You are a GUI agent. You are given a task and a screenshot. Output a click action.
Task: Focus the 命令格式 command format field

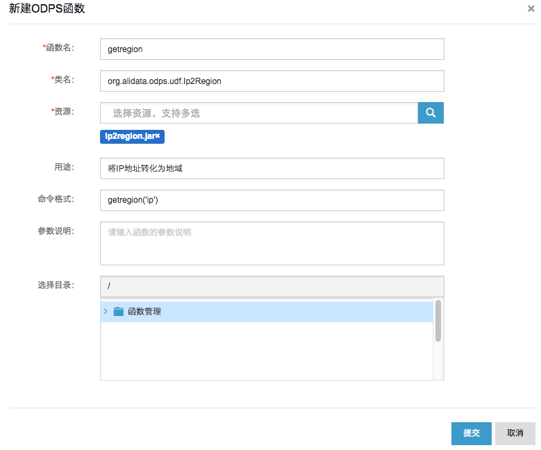click(x=272, y=201)
